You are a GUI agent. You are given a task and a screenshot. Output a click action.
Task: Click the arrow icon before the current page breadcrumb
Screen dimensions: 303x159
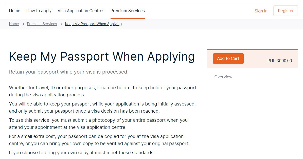click(61, 24)
